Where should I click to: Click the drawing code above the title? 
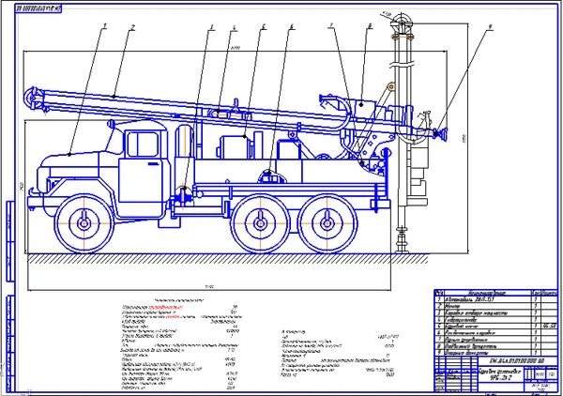(516, 361)
